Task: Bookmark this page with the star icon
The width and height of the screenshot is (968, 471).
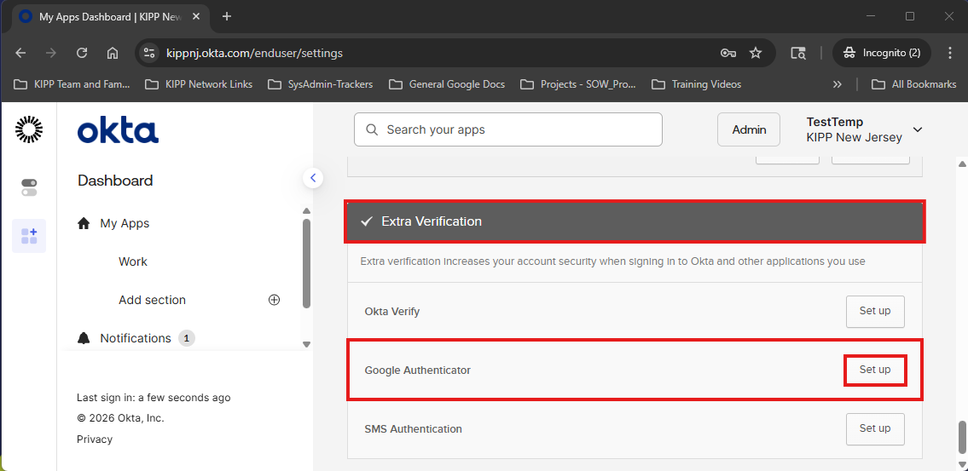Action: click(x=756, y=53)
